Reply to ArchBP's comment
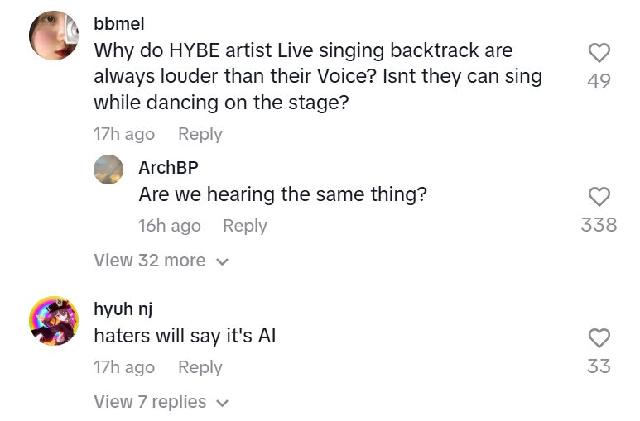 (x=245, y=226)
